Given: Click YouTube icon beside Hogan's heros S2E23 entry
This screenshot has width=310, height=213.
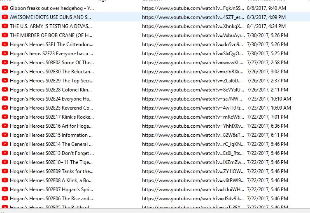Looking at the screenshot, I should pyautogui.click(x=5, y=53).
